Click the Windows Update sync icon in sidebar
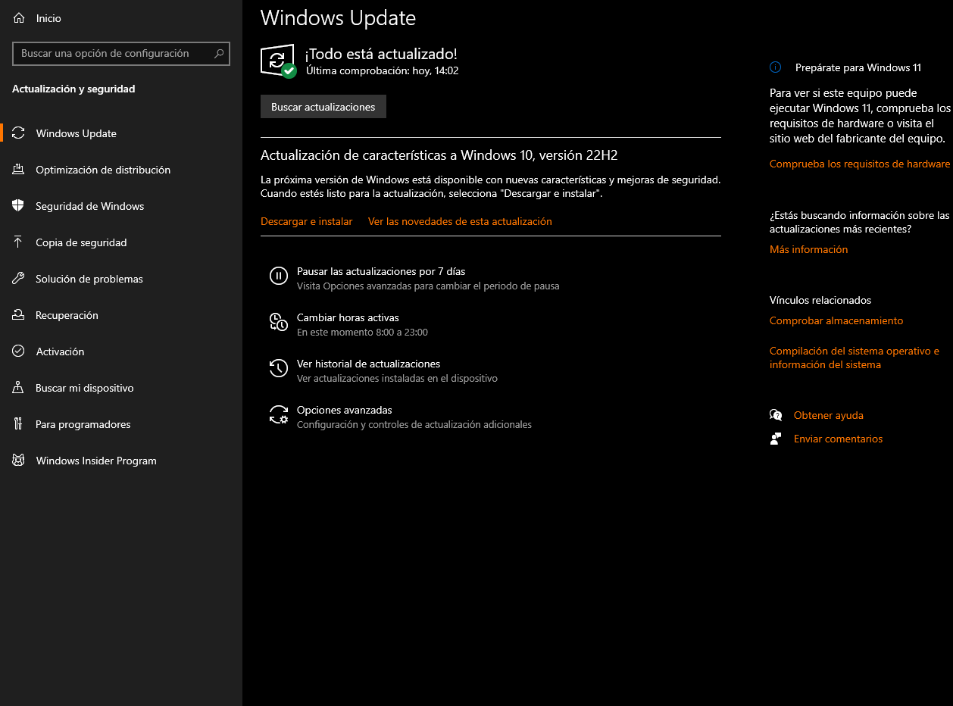 19,133
